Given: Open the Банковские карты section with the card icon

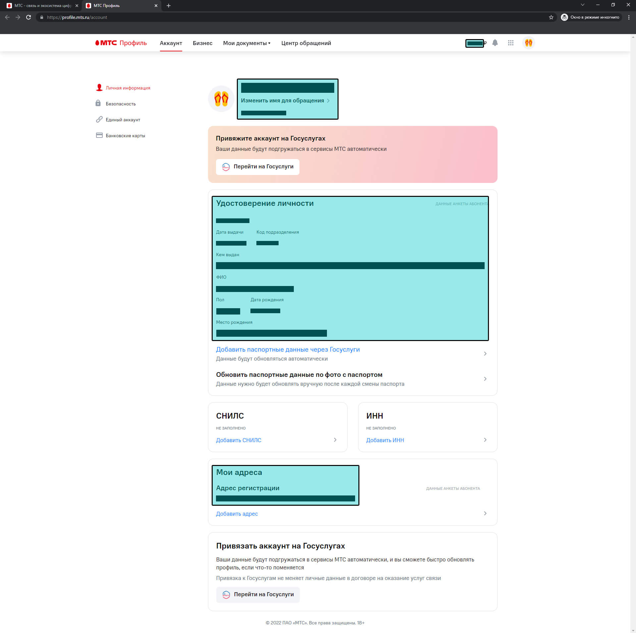Looking at the screenshot, I should 99,135.
